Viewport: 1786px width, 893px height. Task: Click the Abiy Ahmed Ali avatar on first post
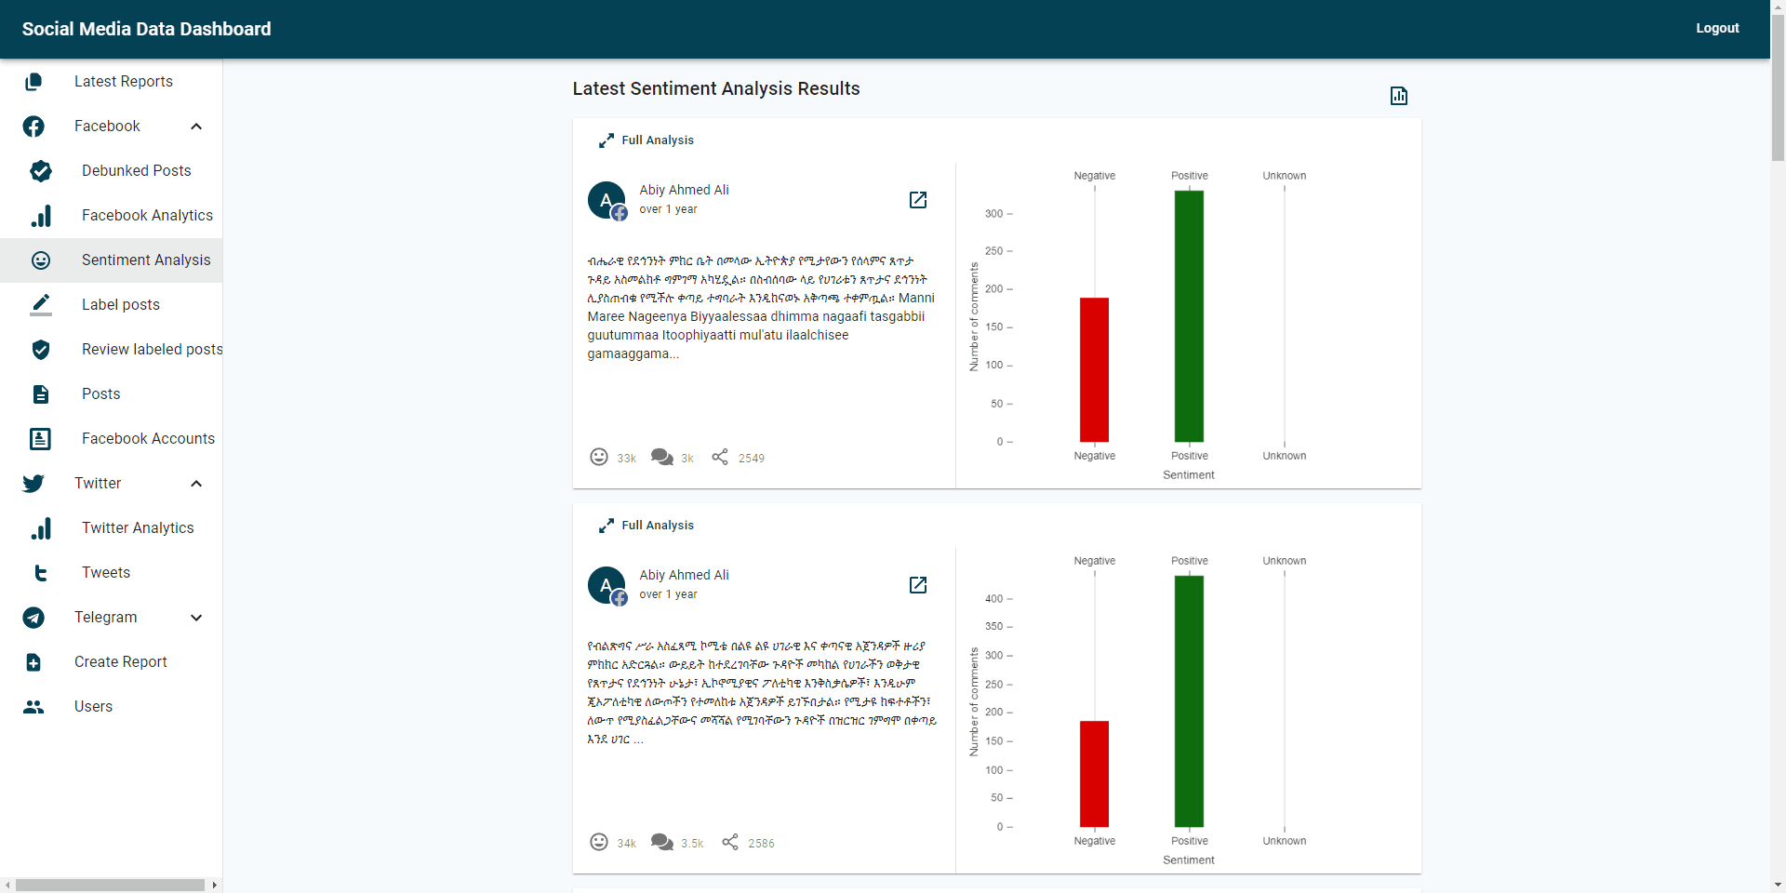606,200
